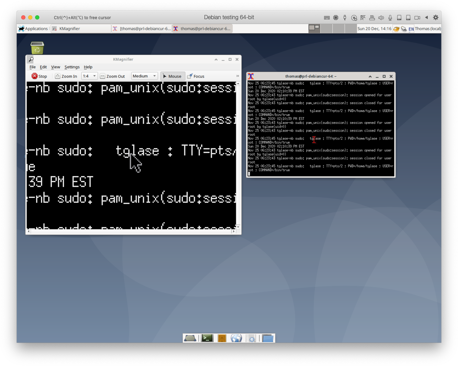Click the KMagnifier window menu magnifier icon
This screenshot has width=458, height=366.
(31, 59)
